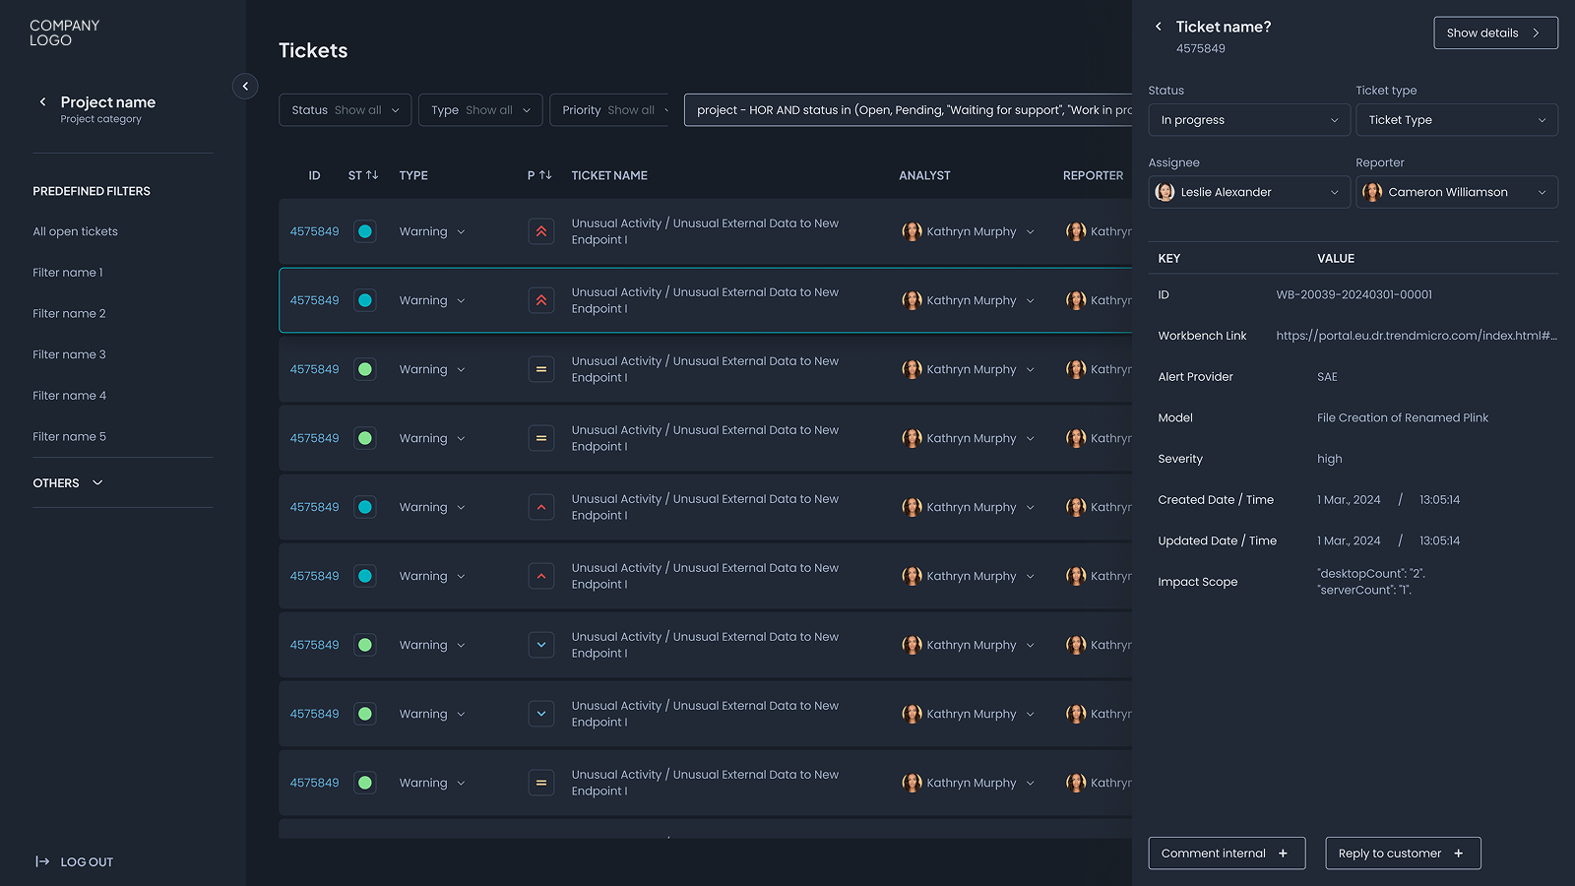This screenshot has height=886, width=1575.
Task: Select Filter name 3 in sidebar
Action: [x=69, y=354]
